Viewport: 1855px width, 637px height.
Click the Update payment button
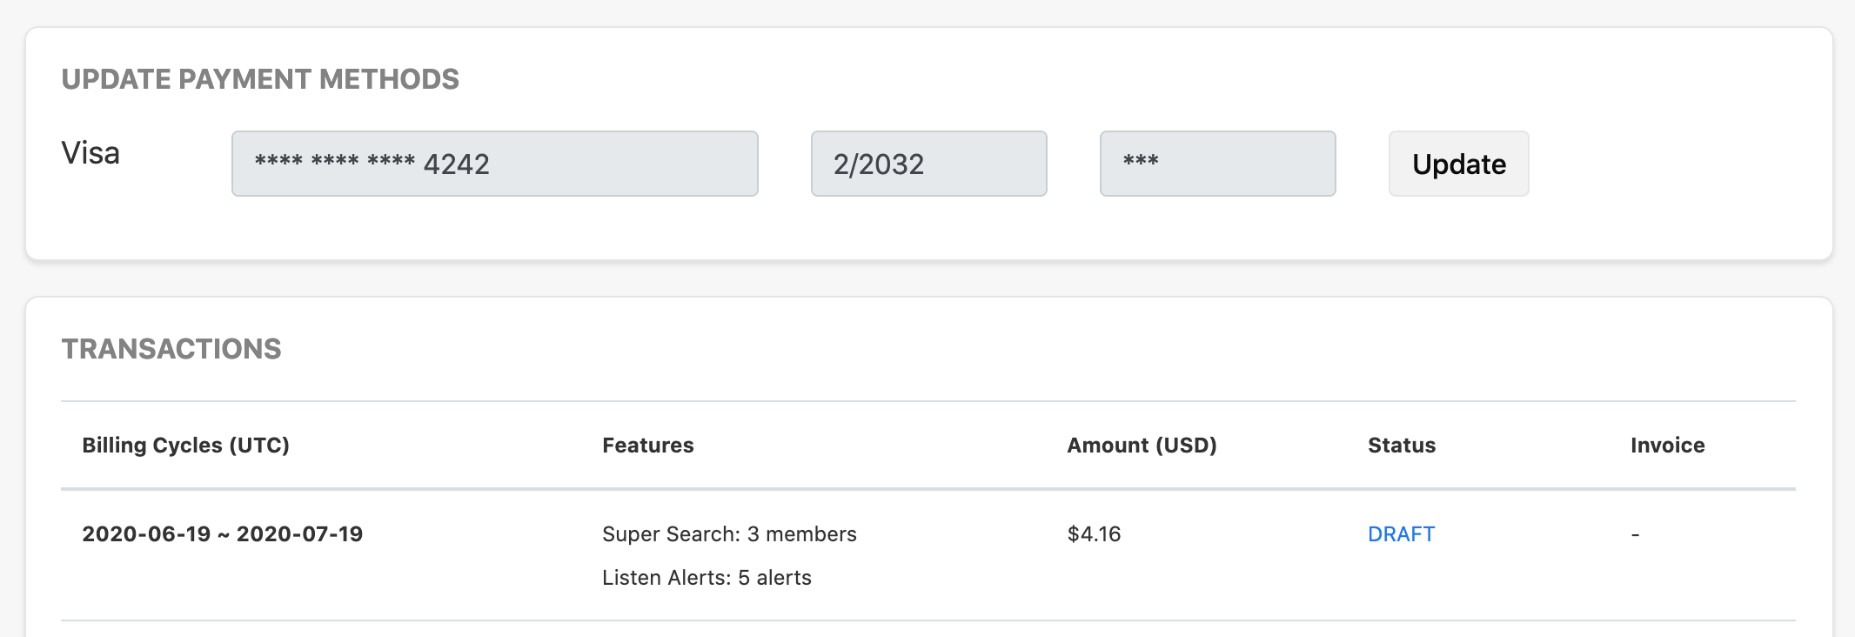[1457, 164]
